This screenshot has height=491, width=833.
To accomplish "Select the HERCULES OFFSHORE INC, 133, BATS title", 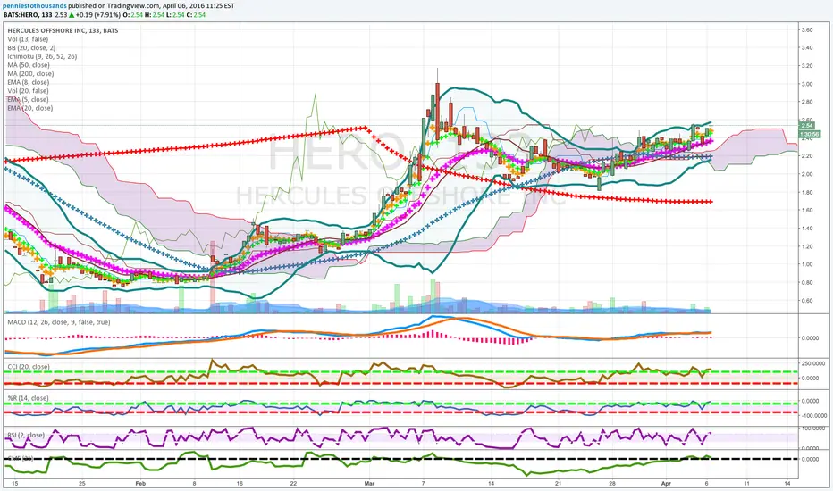I will pyautogui.click(x=63, y=30).
